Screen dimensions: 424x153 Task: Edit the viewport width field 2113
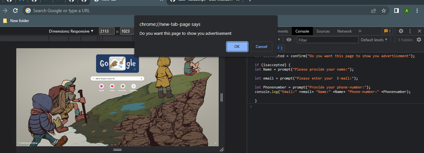click(107, 31)
